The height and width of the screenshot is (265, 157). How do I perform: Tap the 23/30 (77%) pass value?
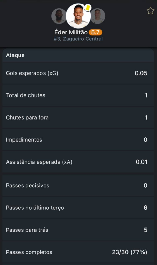[130, 252]
